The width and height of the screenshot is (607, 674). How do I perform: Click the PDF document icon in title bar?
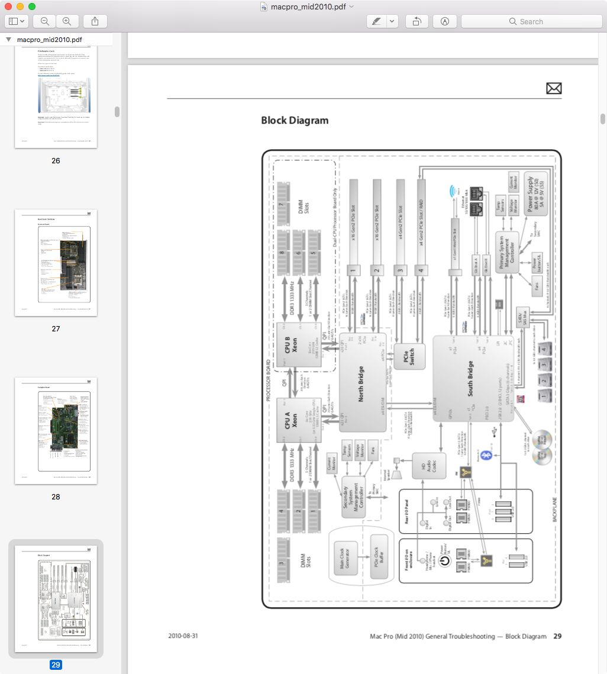click(x=264, y=7)
